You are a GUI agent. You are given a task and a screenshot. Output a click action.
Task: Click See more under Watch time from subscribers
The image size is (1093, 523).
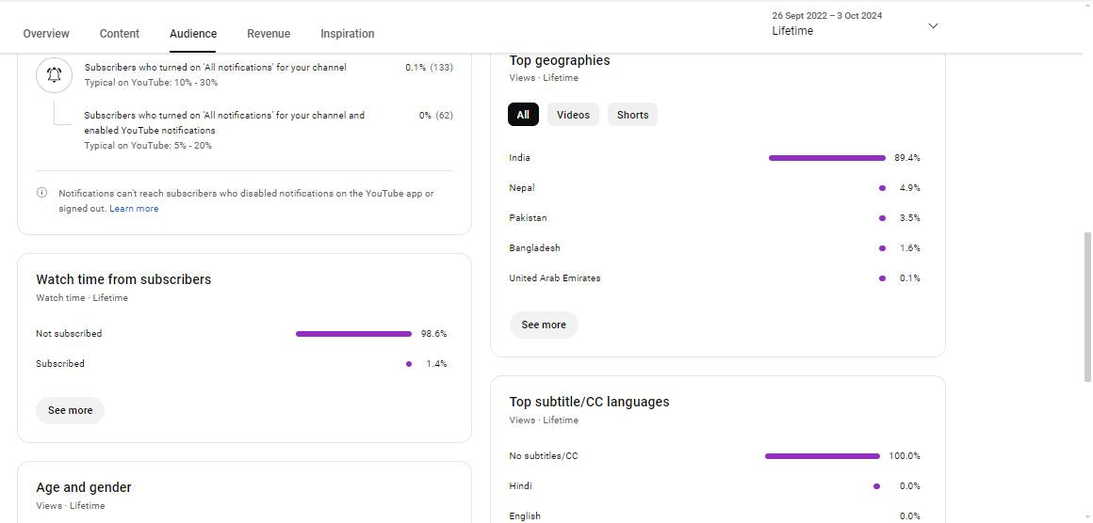pyautogui.click(x=71, y=410)
